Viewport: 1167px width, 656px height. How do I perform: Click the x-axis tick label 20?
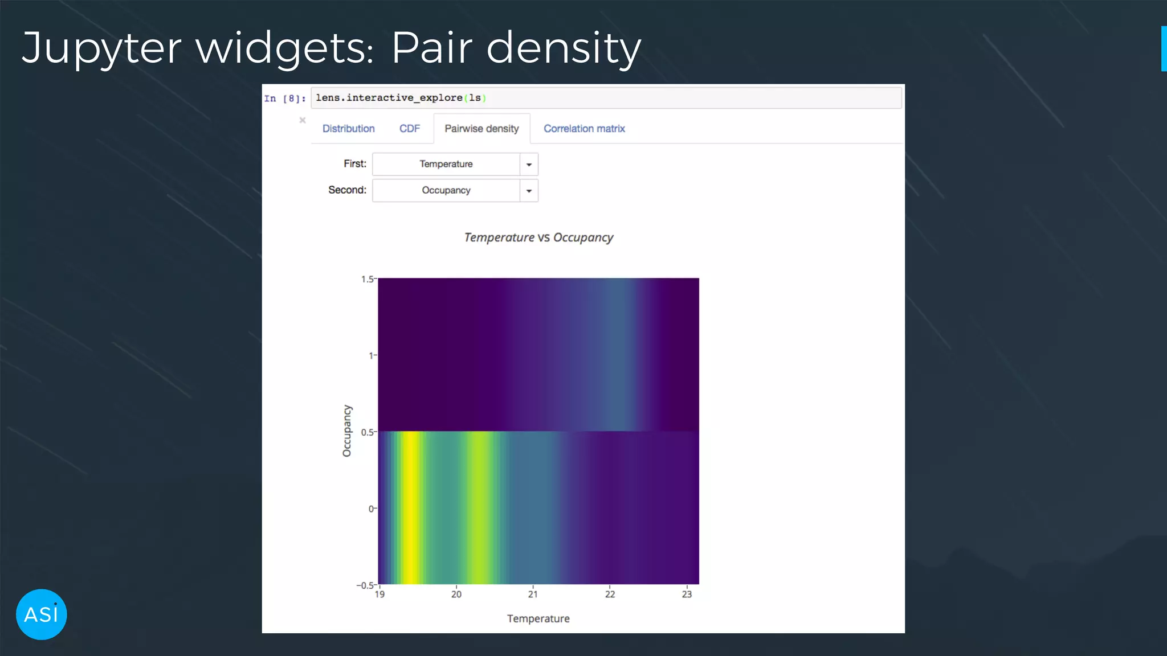click(456, 594)
